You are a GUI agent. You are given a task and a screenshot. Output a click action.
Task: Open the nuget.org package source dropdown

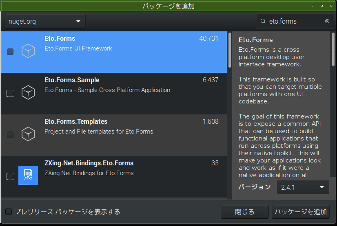pyautogui.click(x=45, y=21)
